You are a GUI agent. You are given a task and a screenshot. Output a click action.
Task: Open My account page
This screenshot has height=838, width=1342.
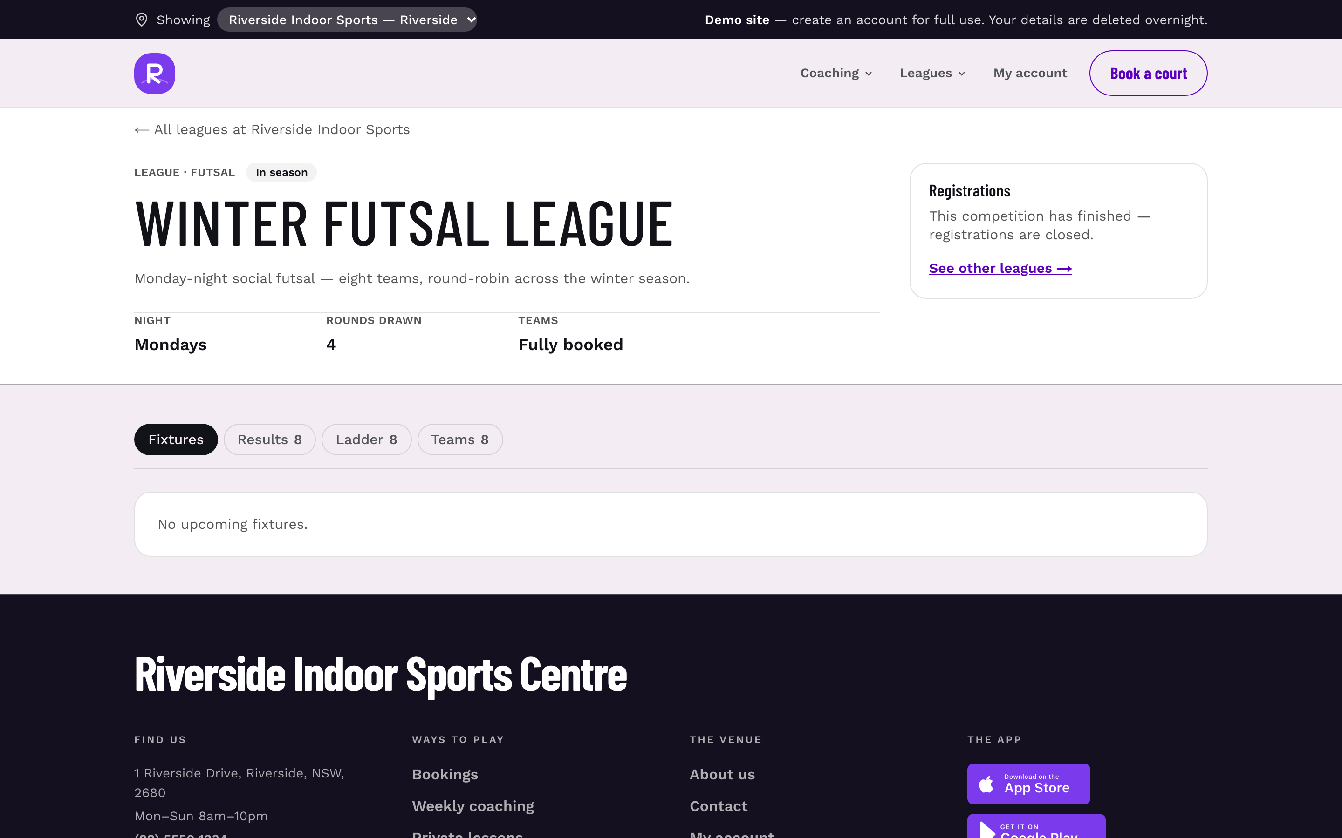tap(1030, 73)
